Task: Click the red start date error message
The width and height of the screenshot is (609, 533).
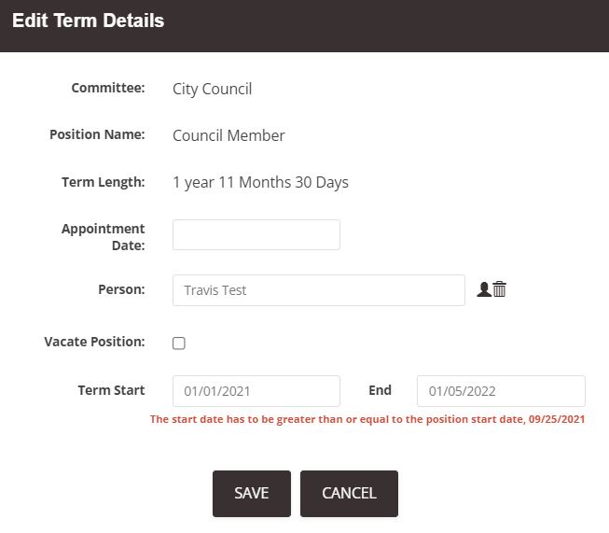Action: 367,419
